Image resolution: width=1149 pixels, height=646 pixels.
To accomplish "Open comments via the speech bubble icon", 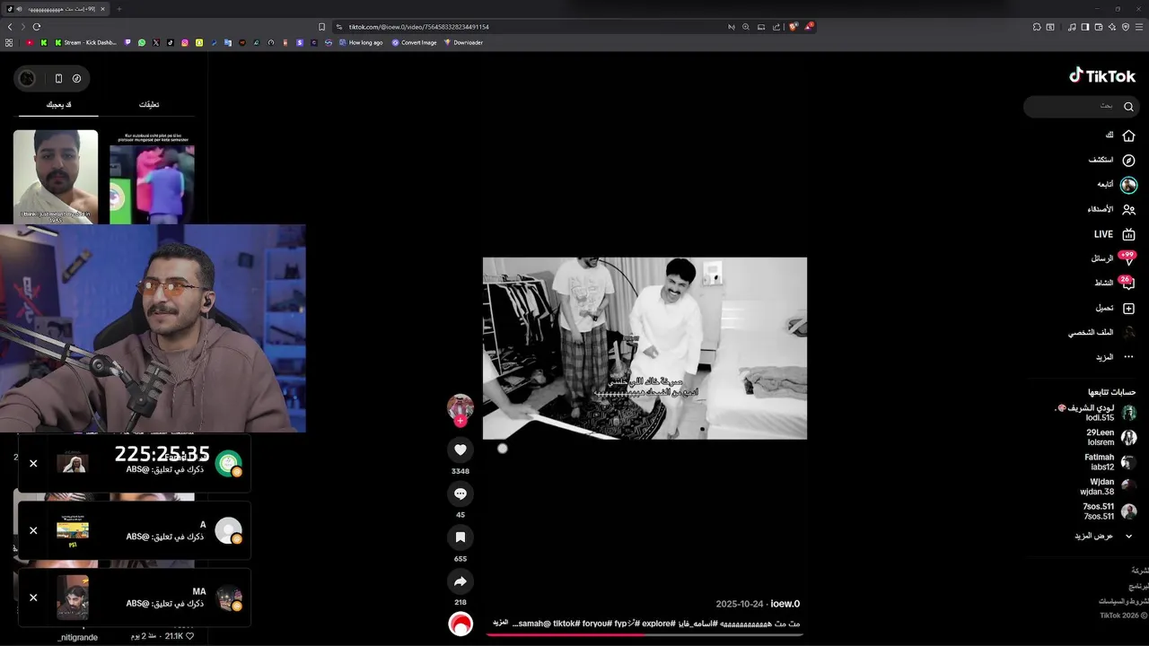I will point(460,493).
